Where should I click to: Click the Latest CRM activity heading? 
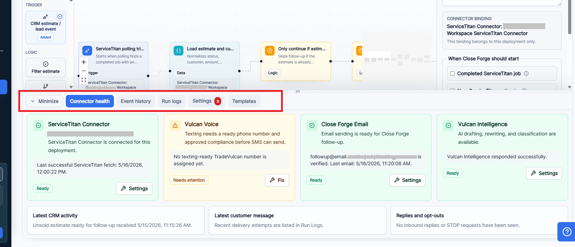pyautogui.click(x=55, y=215)
